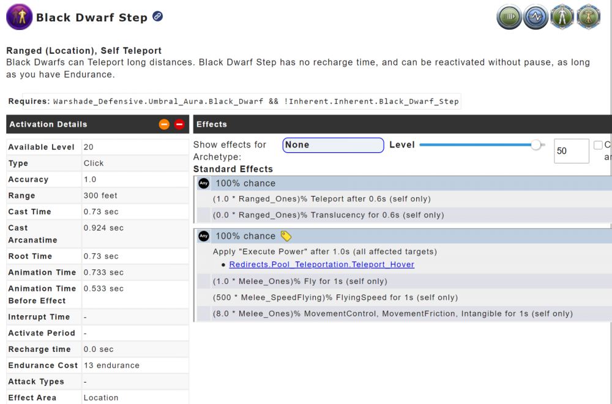Image resolution: width=612 pixels, height=404 pixels.
Task: Click the Requires expression text
Action: [x=256, y=101]
